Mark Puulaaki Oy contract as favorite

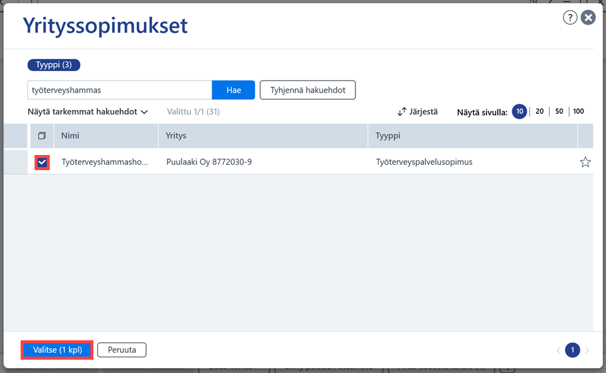585,162
